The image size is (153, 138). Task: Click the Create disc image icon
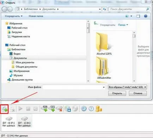68,109
